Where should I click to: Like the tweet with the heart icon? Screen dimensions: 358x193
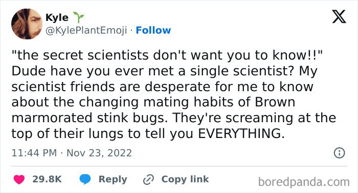click(19, 179)
